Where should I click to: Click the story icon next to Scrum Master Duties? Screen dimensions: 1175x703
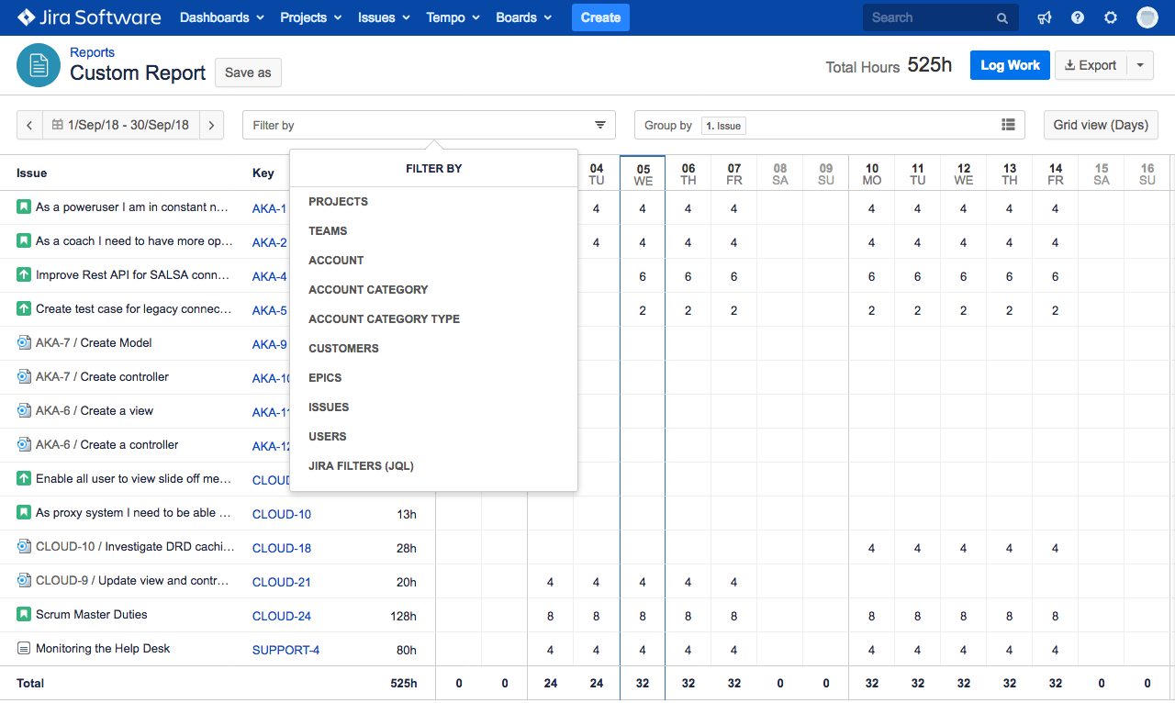coord(23,615)
